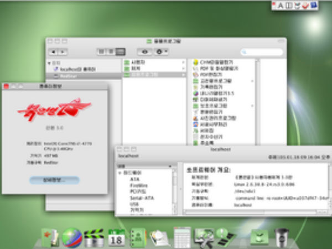The image size is (332, 249).
Task: Open the calendar showing 18 in dock
Action: pyautogui.click(x=117, y=237)
